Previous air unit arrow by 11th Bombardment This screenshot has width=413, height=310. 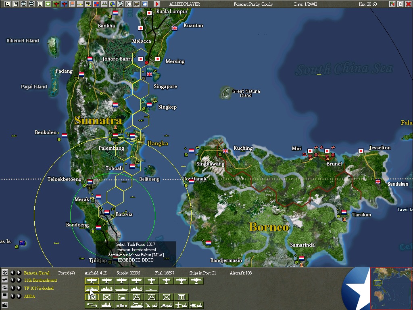point(13,280)
